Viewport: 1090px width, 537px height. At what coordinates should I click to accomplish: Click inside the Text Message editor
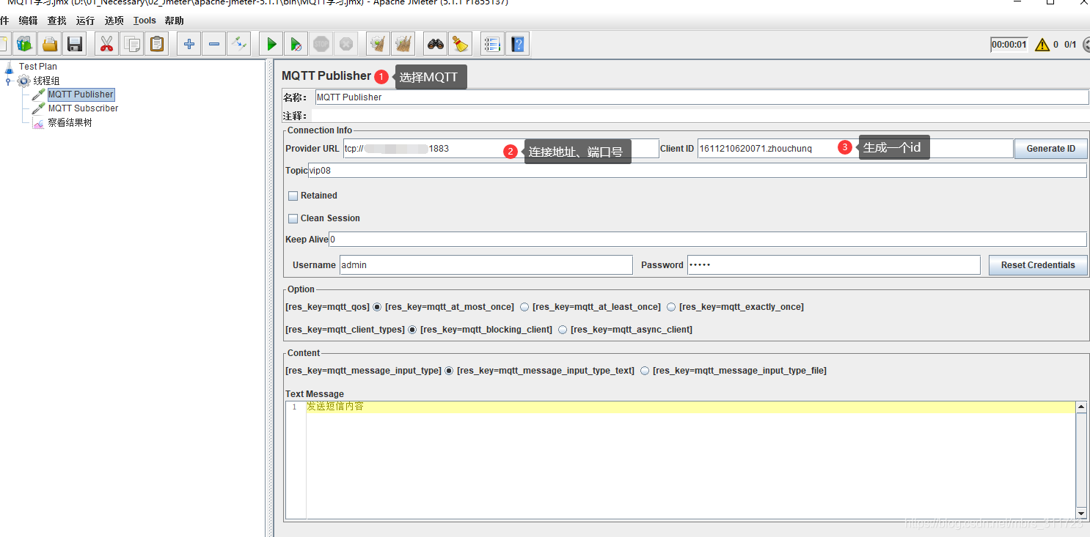tap(691, 460)
